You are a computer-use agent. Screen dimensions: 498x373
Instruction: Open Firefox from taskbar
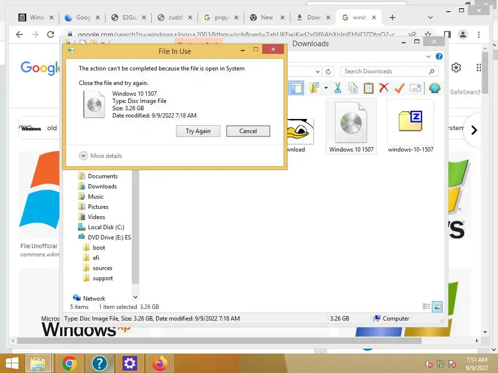160,363
